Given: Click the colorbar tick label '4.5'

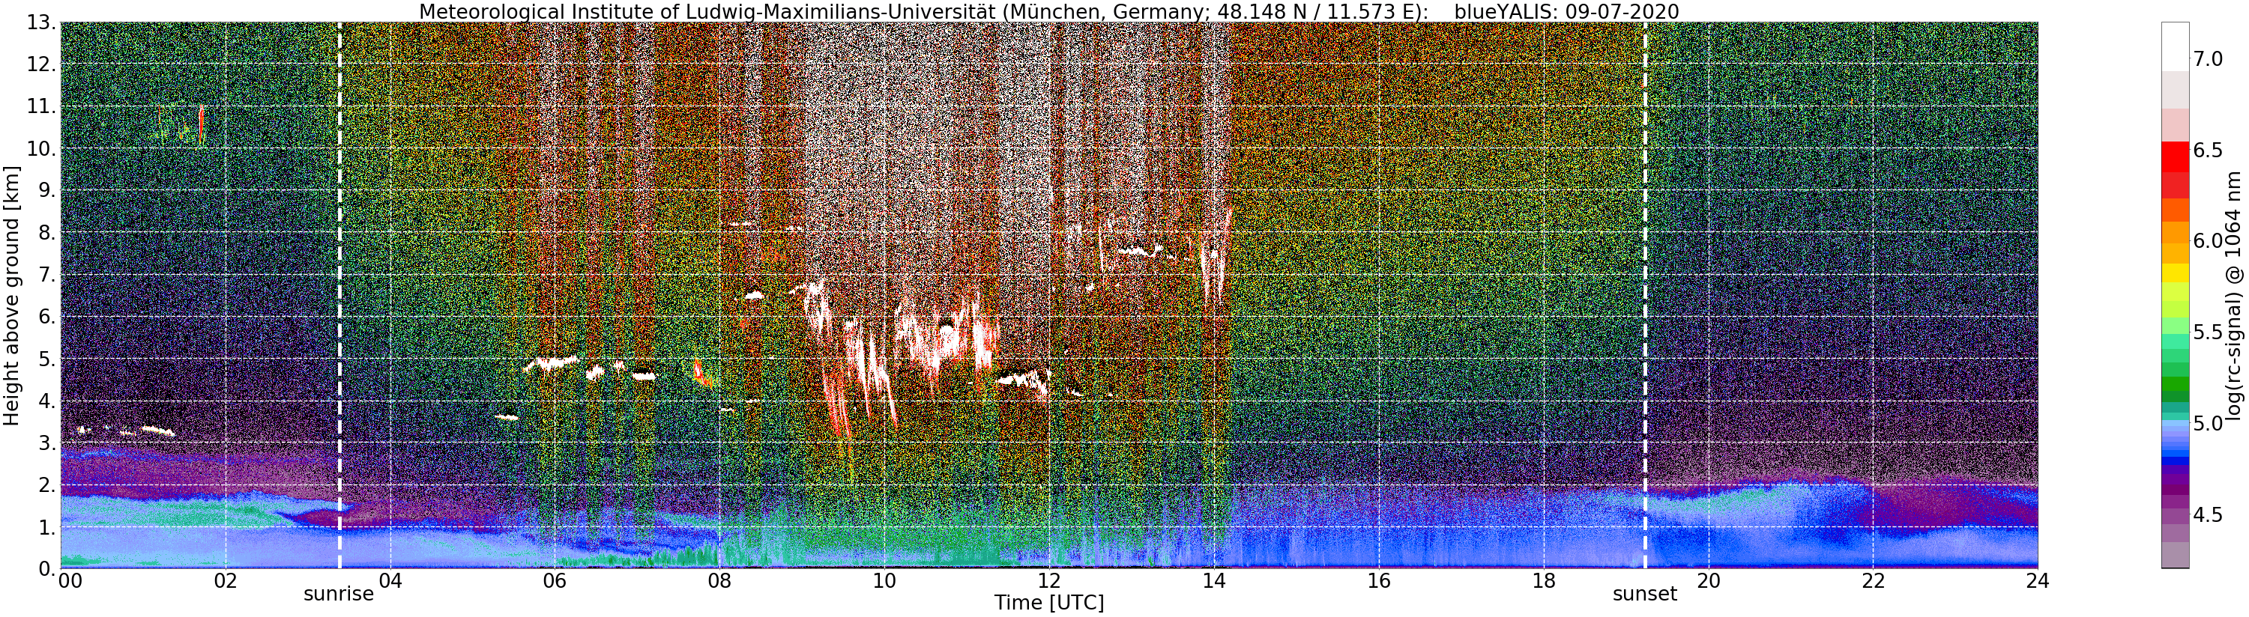Looking at the screenshot, I should tap(2208, 515).
